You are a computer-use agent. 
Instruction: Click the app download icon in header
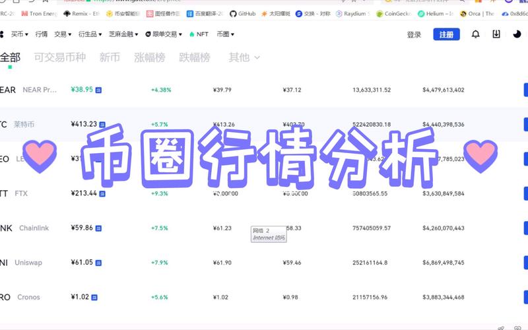(496, 34)
